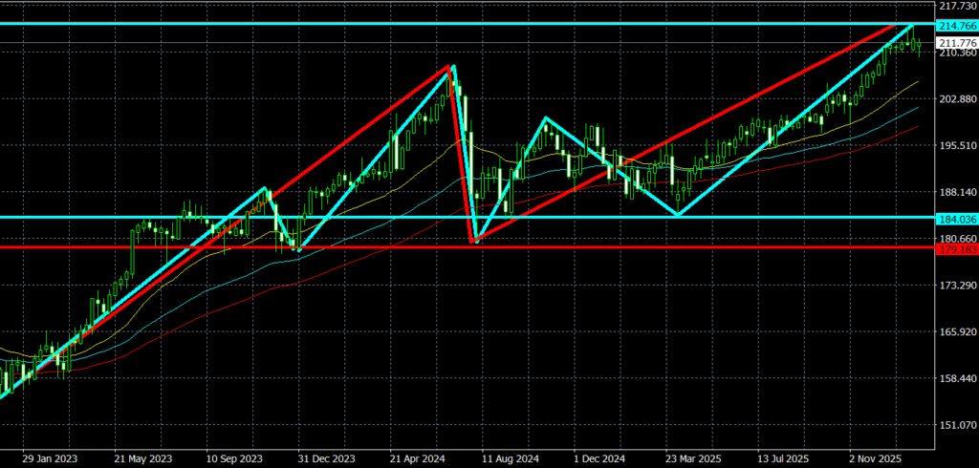The height and width of the screenshot is (468, 979).
Task: Click the 195.510 price scale label
Action: click(x=957, y=145)
